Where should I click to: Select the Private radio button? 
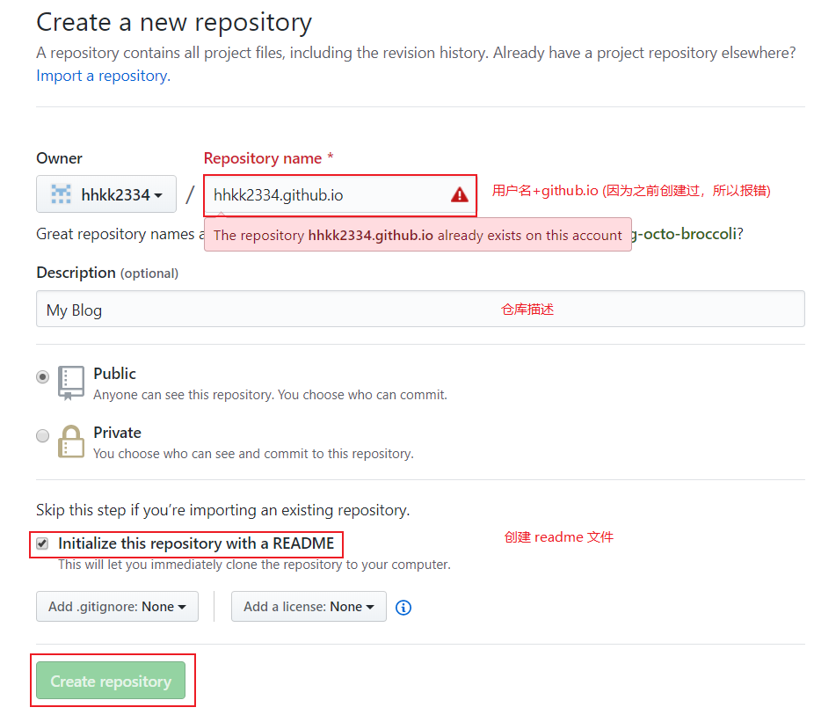point(42,435)
